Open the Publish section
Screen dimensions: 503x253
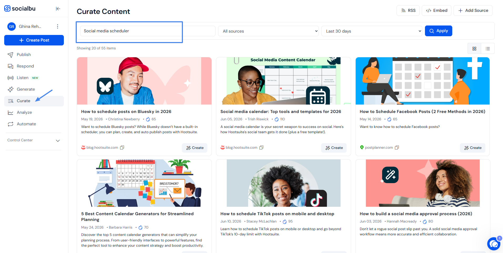[x=34, y=55]
